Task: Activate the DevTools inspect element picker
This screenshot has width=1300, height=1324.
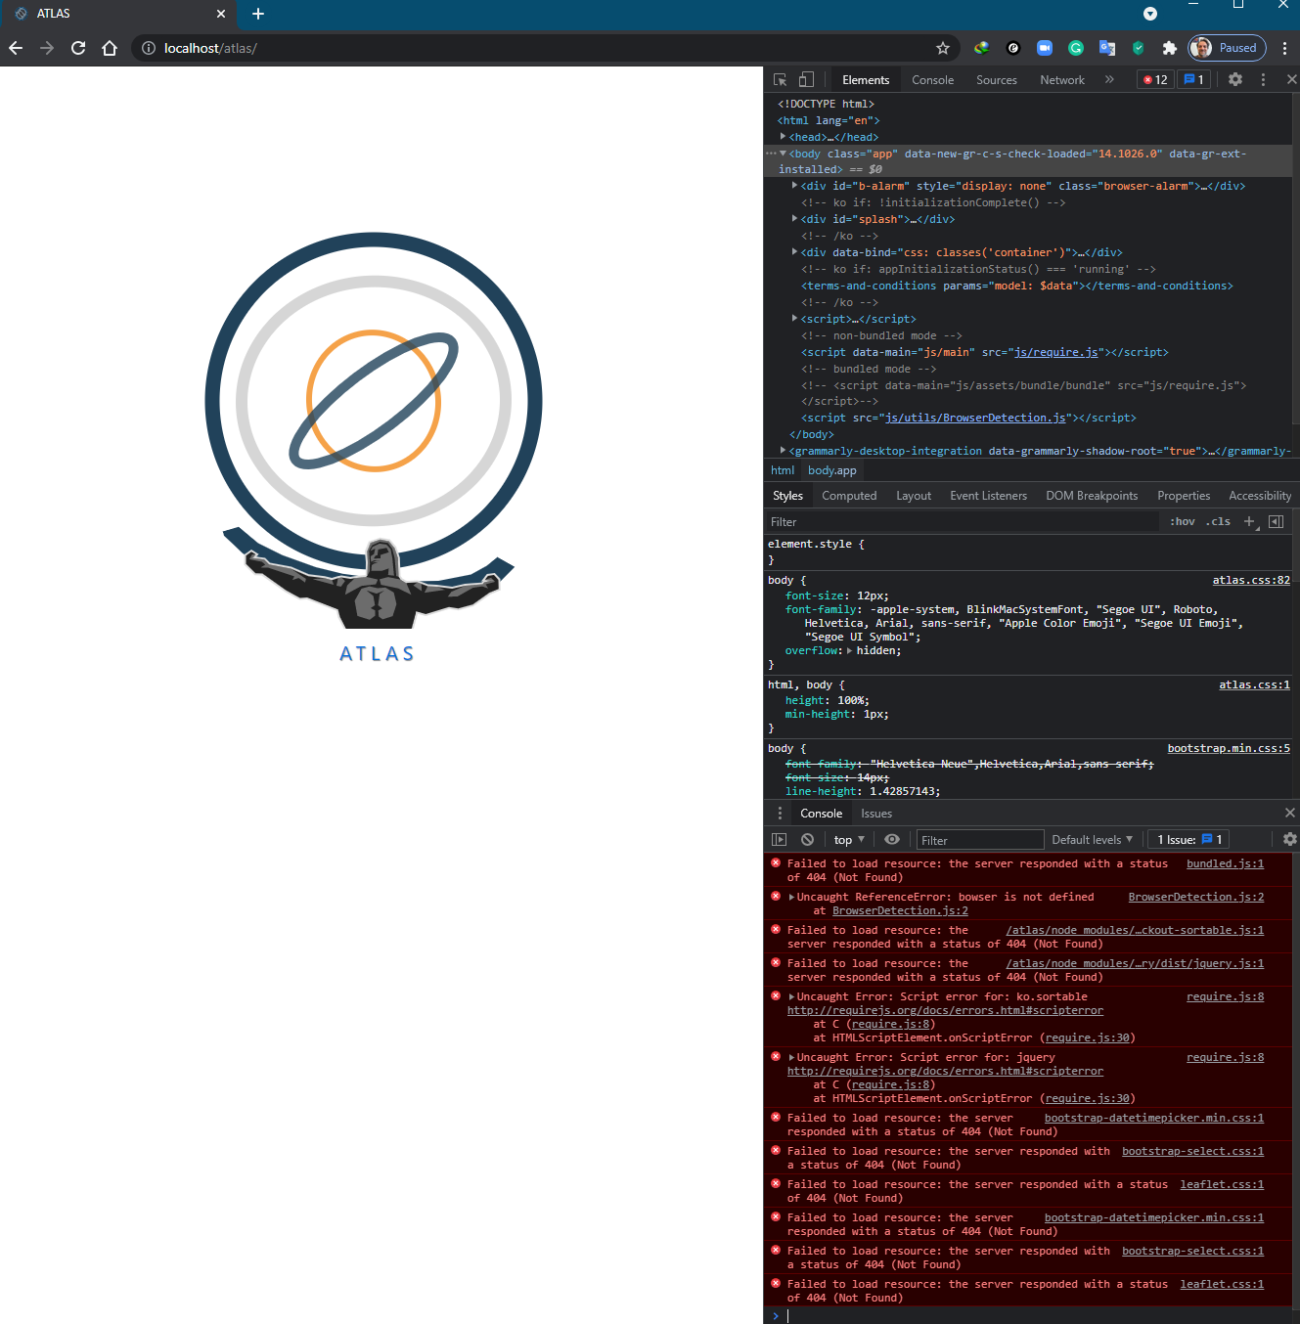Action: point(781,80)
